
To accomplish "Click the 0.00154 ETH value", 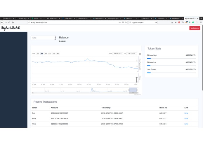I will (191, 55).
